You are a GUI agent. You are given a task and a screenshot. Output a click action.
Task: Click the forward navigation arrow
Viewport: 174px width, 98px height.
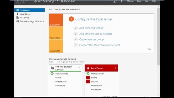coord(23,1)
